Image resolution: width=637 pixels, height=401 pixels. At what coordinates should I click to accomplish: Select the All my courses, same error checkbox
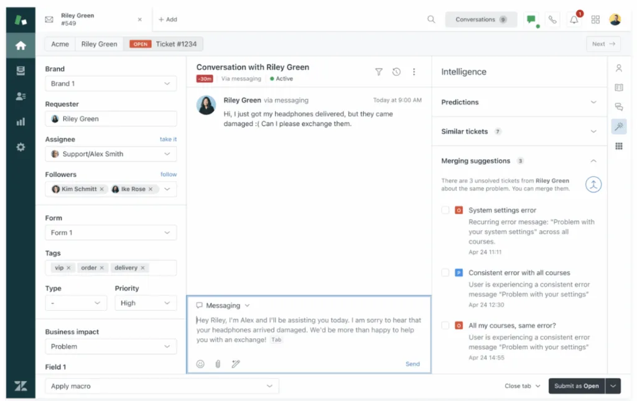click(445, 325)
